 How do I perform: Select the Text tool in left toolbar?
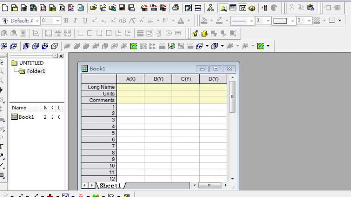[2, 146]
